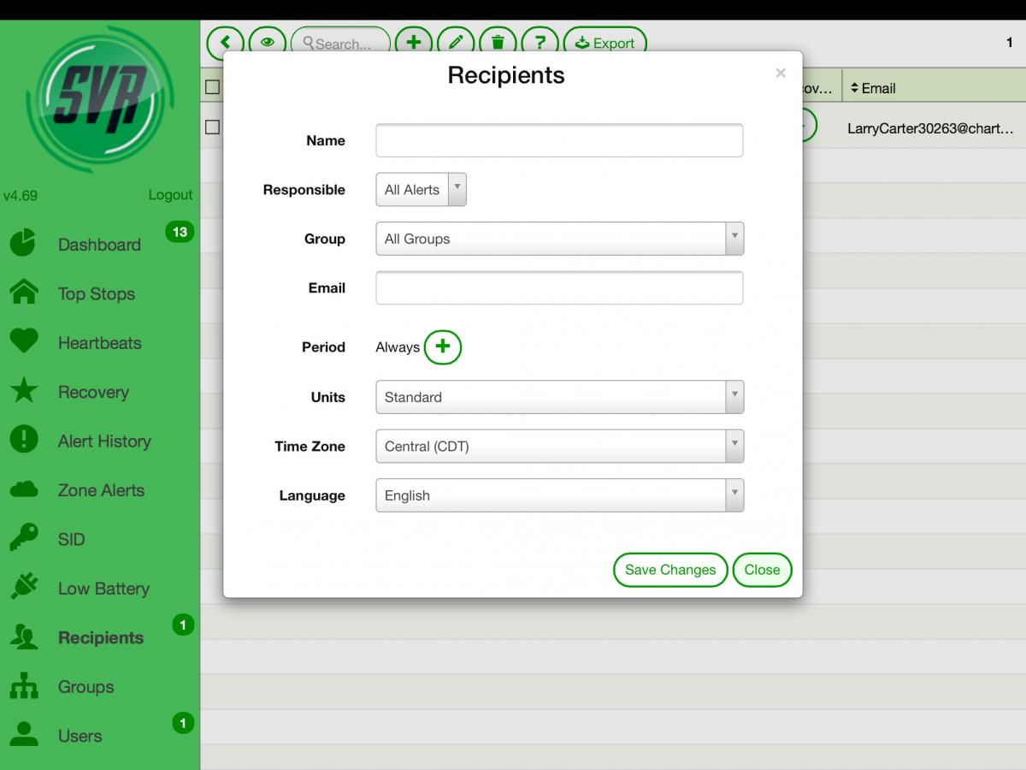Toggle the eye view icon in toolbar
The image size is (1026, 770).
[268, 42]
